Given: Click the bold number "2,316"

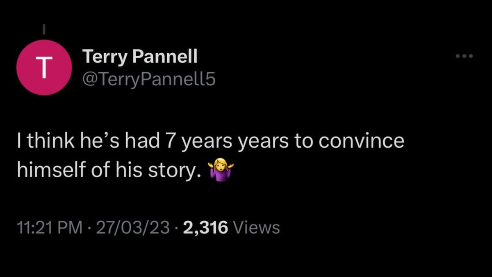Looking at the screenshot, I should [205, 227].
